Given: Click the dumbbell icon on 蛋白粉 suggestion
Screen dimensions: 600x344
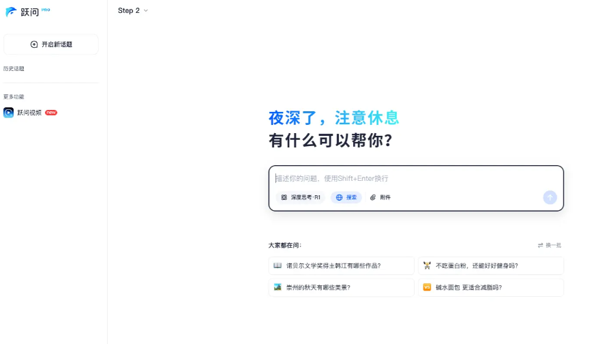Looking at the screenshot, I should [x=427, y=266].
